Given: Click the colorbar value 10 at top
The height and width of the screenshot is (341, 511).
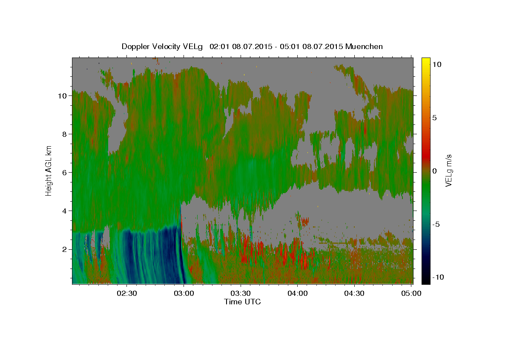Looking at the screenshot, I should (x=436, y=64).
